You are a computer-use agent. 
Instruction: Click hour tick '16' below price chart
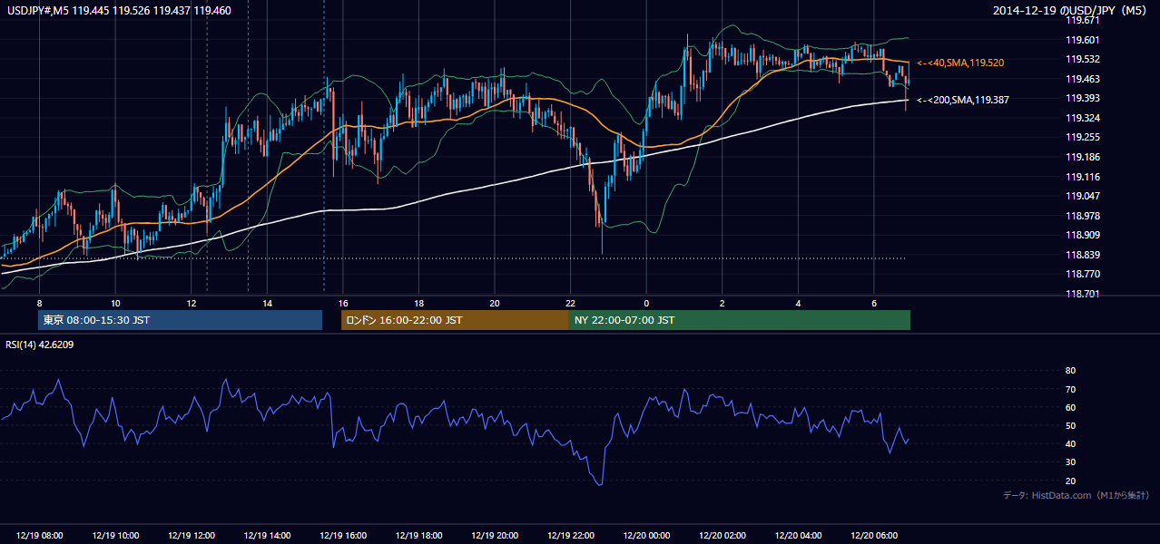tap(342, 303)
